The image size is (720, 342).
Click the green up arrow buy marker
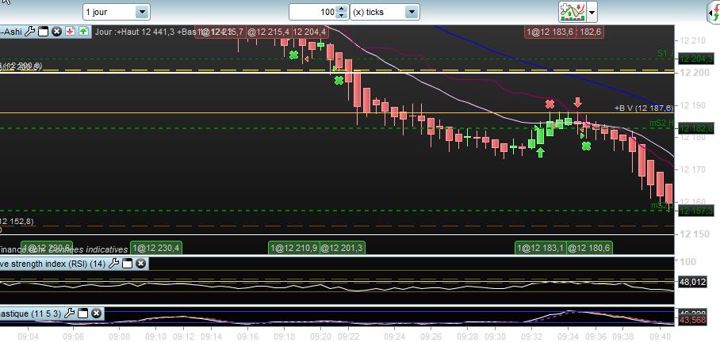tap(541, 153)
